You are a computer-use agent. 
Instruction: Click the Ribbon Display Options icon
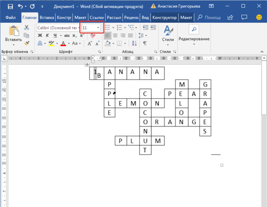click(211, 6)
